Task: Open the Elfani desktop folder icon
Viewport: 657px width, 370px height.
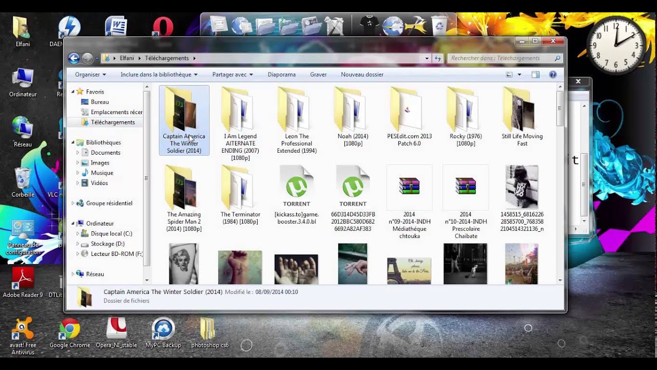Action: coord(23,32)
